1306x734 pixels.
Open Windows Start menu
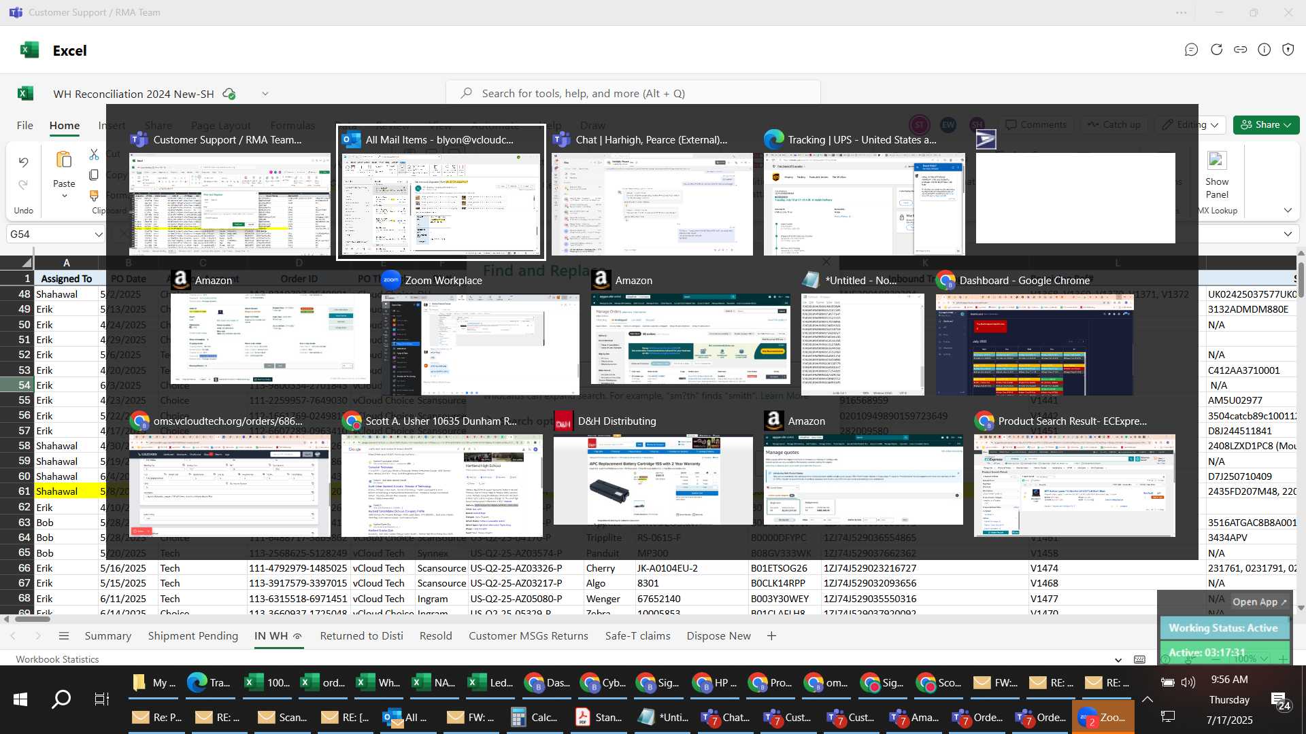20,699
